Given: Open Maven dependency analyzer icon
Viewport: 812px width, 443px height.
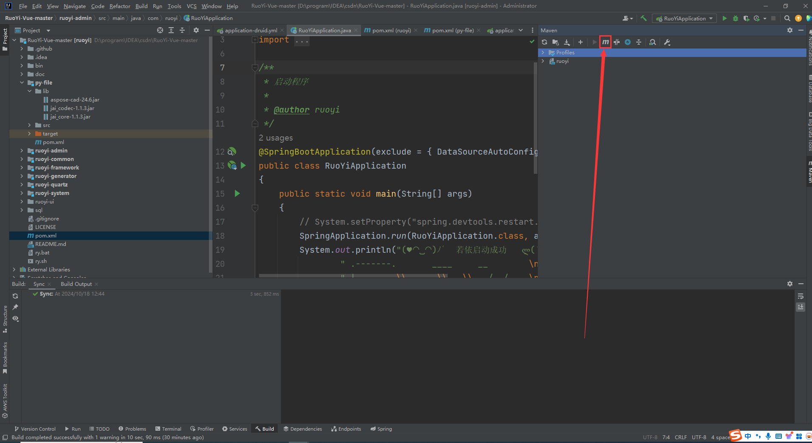Looking at the screenshot, I should (x=653, y=42).
